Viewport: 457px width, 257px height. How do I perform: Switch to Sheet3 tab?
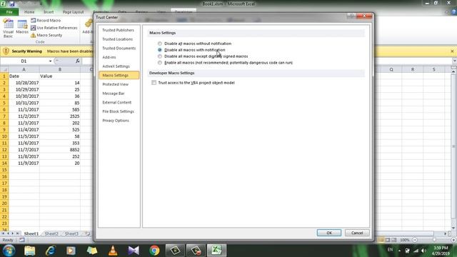[x=71, y=233]
